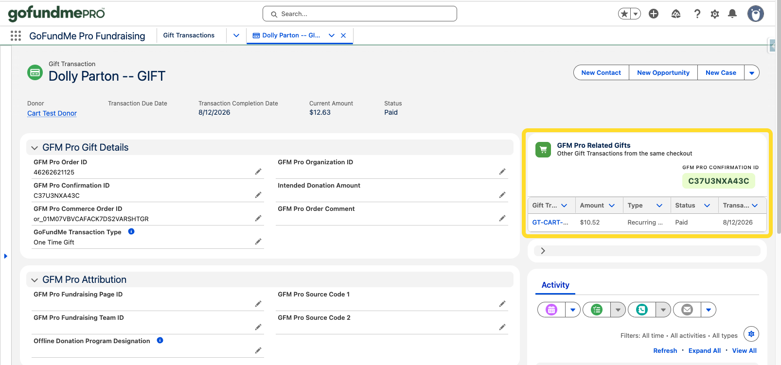The width and height of the screenshot is (781, 365).
Task: Open the user profile avatar
Action: (x=756, y=14)
